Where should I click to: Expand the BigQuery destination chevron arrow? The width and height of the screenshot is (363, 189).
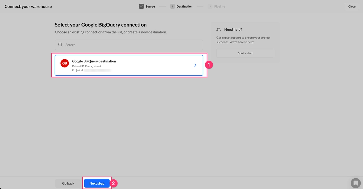[x=195, y=65]
